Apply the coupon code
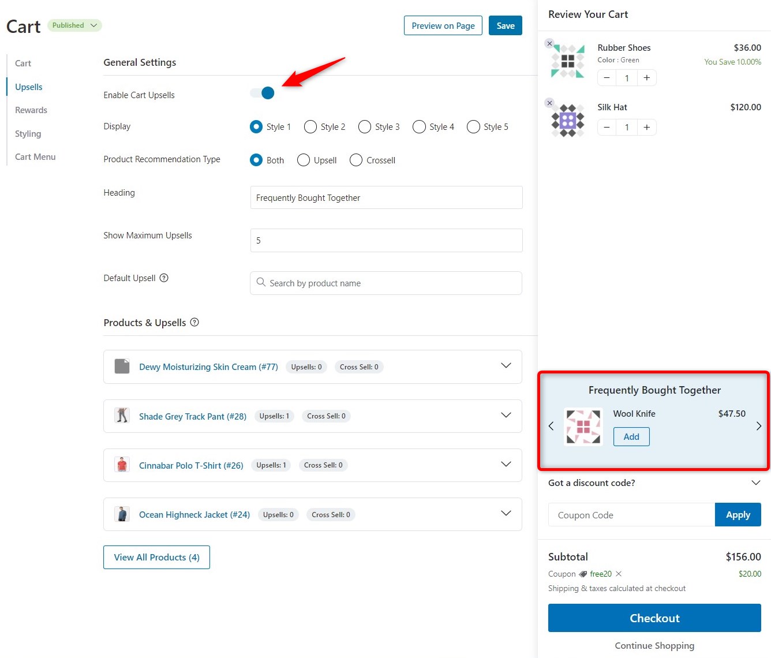The image size is (771, 658). pyautogui.click(x=738, y=515)
